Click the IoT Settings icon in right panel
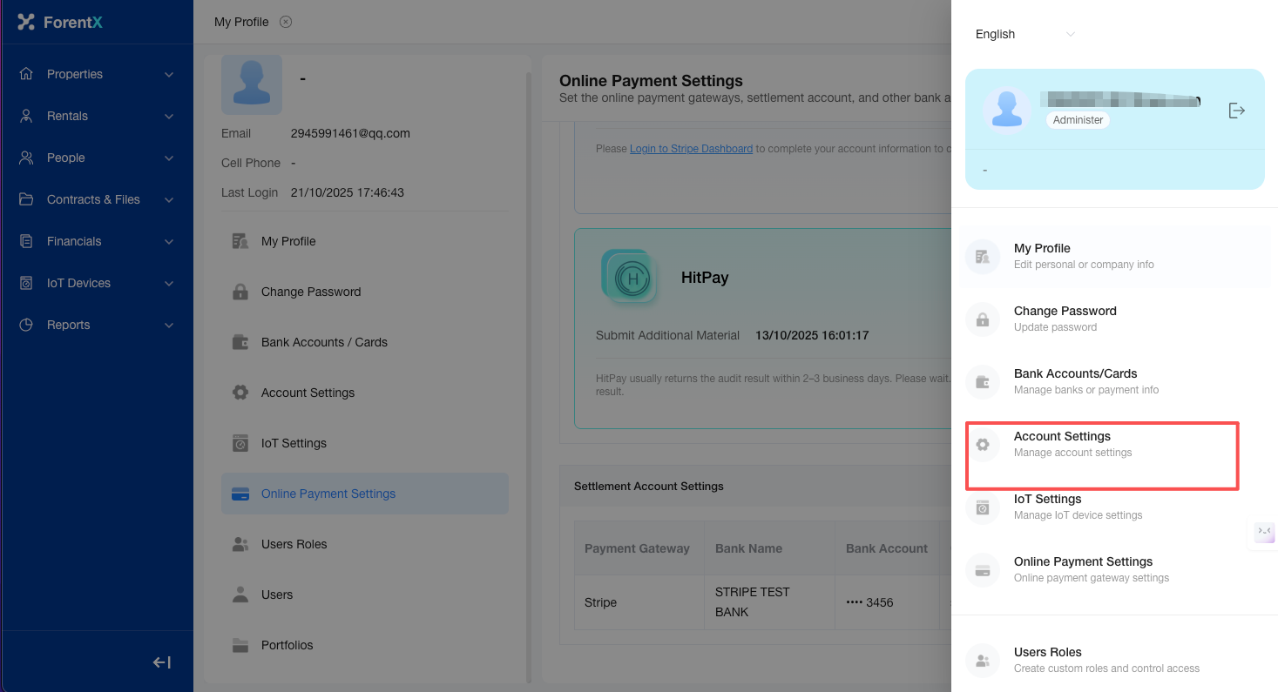 point(983,507)
